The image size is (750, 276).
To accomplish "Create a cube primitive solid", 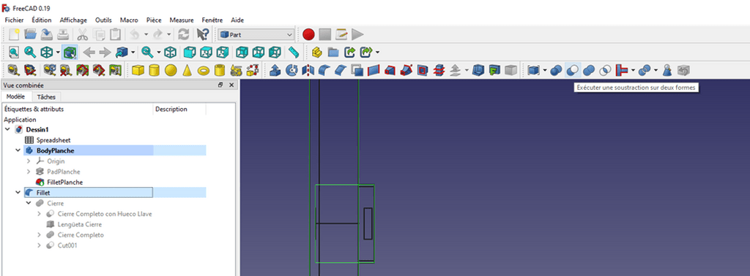I will tap(138, 71).
